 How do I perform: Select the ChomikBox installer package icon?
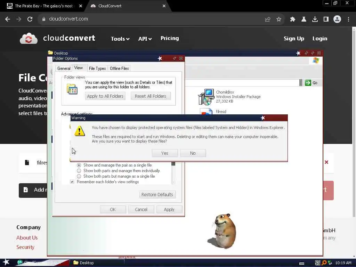[x=206, y=97]
